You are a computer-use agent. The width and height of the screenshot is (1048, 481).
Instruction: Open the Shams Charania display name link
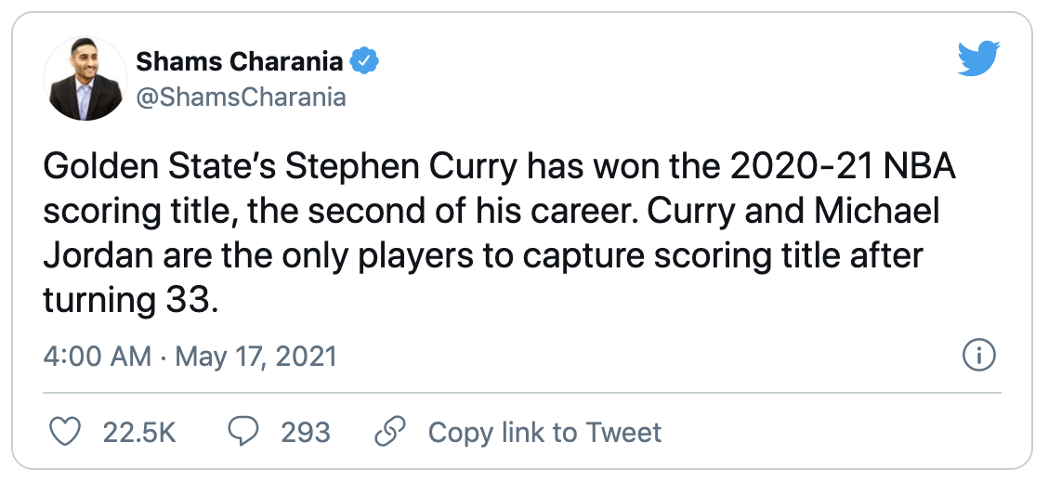[x=241, y=63]
